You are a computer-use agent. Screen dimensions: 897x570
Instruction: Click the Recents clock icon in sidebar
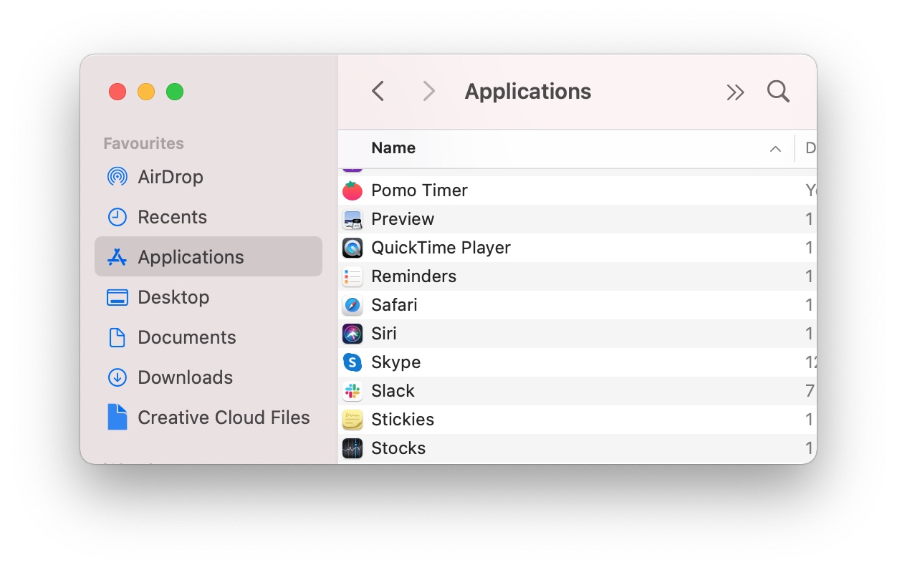117,217
